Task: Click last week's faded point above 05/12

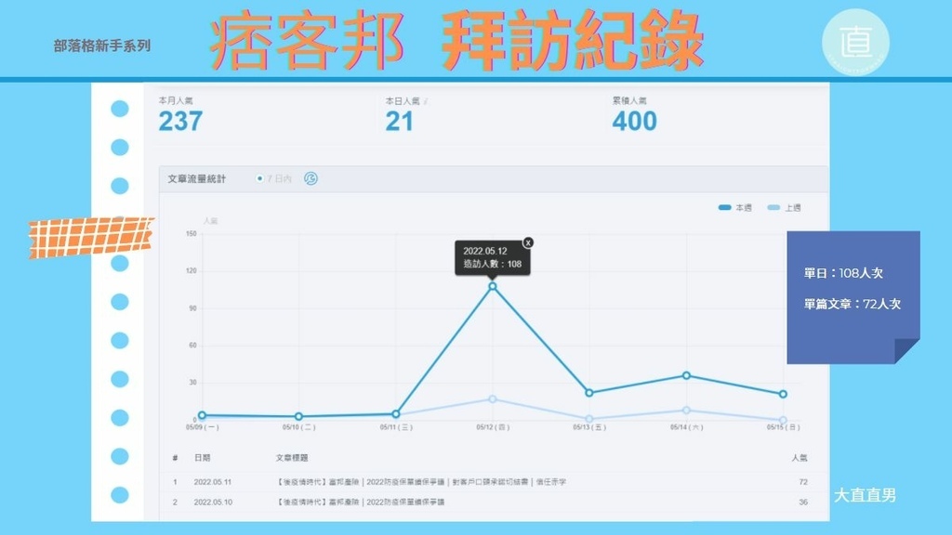Action: pyautogui.click(x=493, y=399)
